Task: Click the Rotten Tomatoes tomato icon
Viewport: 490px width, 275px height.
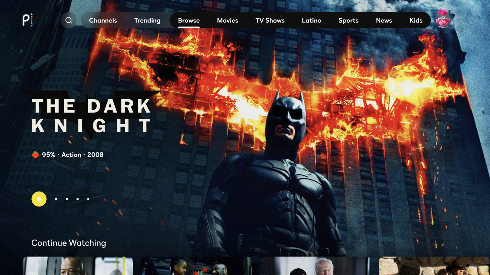Action: point(35,155)
